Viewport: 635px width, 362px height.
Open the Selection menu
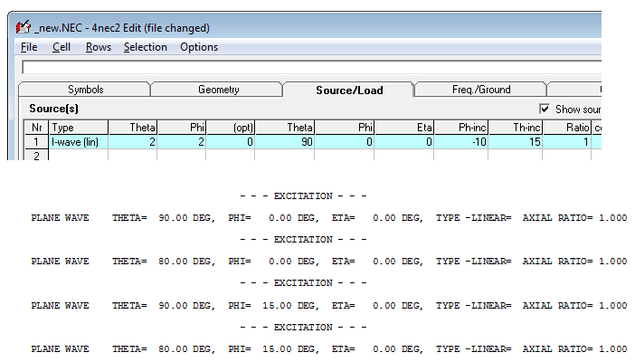(x=146, y=47)
